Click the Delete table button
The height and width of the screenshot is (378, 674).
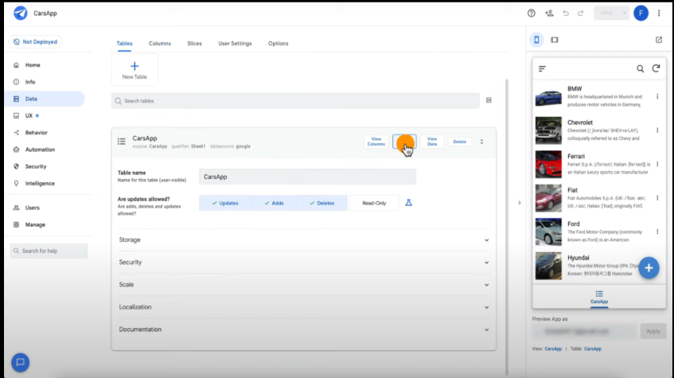[x=459, y=142]
